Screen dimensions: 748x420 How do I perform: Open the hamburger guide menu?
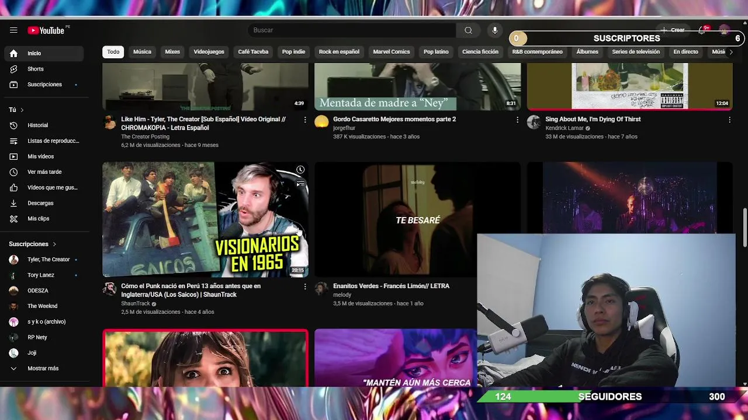pos(13,30)
